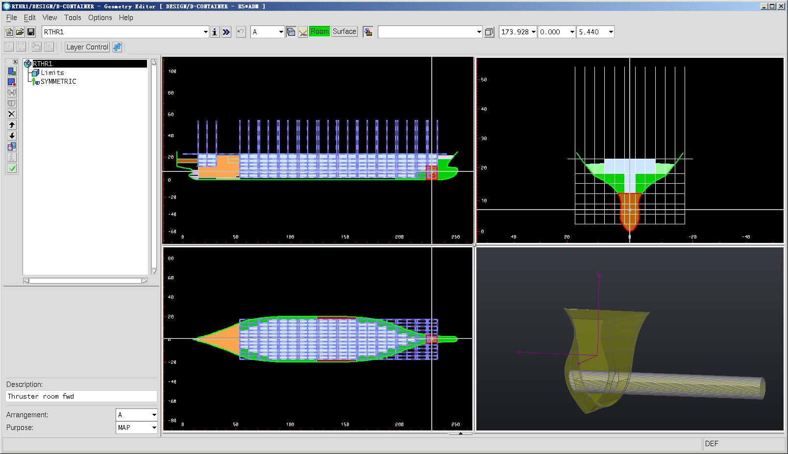Open the 5.440 coordinate dropdown
The width and height of the screenshot is (788, 454).
(611, 32)
